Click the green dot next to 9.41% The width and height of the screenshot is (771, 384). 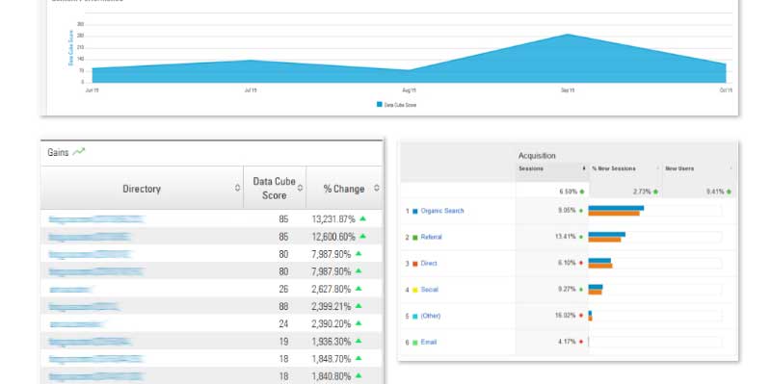[730, 192]
